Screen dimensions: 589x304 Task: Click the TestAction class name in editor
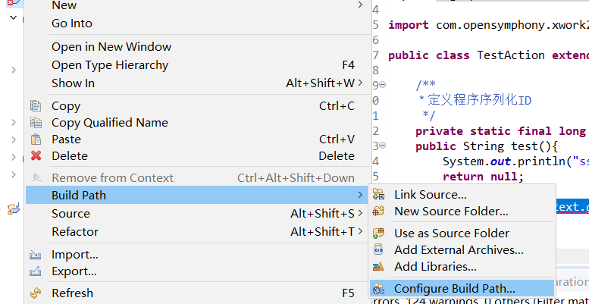click(x=510, y=55)
